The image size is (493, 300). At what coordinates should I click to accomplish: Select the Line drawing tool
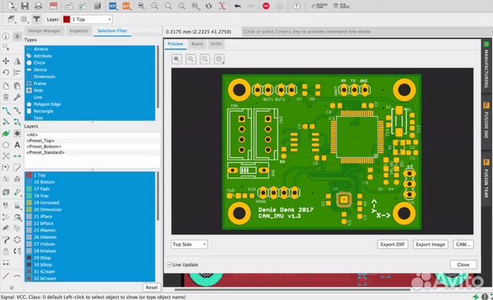(5, 276)
